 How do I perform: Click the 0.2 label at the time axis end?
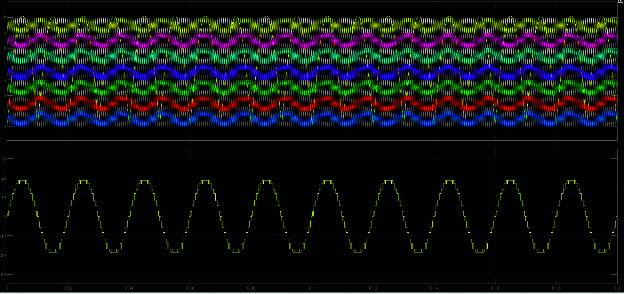[x=617, y=288]
